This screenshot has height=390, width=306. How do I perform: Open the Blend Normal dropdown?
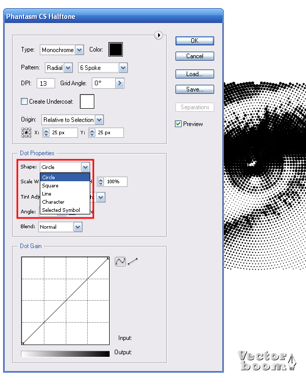tap(78, 227)
